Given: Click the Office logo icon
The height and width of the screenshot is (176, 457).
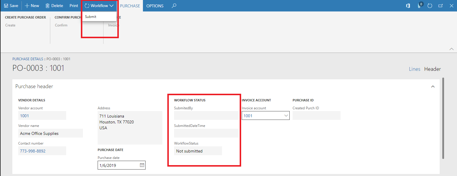Looking at the screenshot, I should click(408, 6).
